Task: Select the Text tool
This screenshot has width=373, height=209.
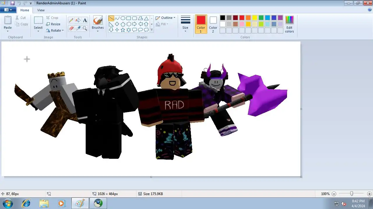Action: point(85,20)
